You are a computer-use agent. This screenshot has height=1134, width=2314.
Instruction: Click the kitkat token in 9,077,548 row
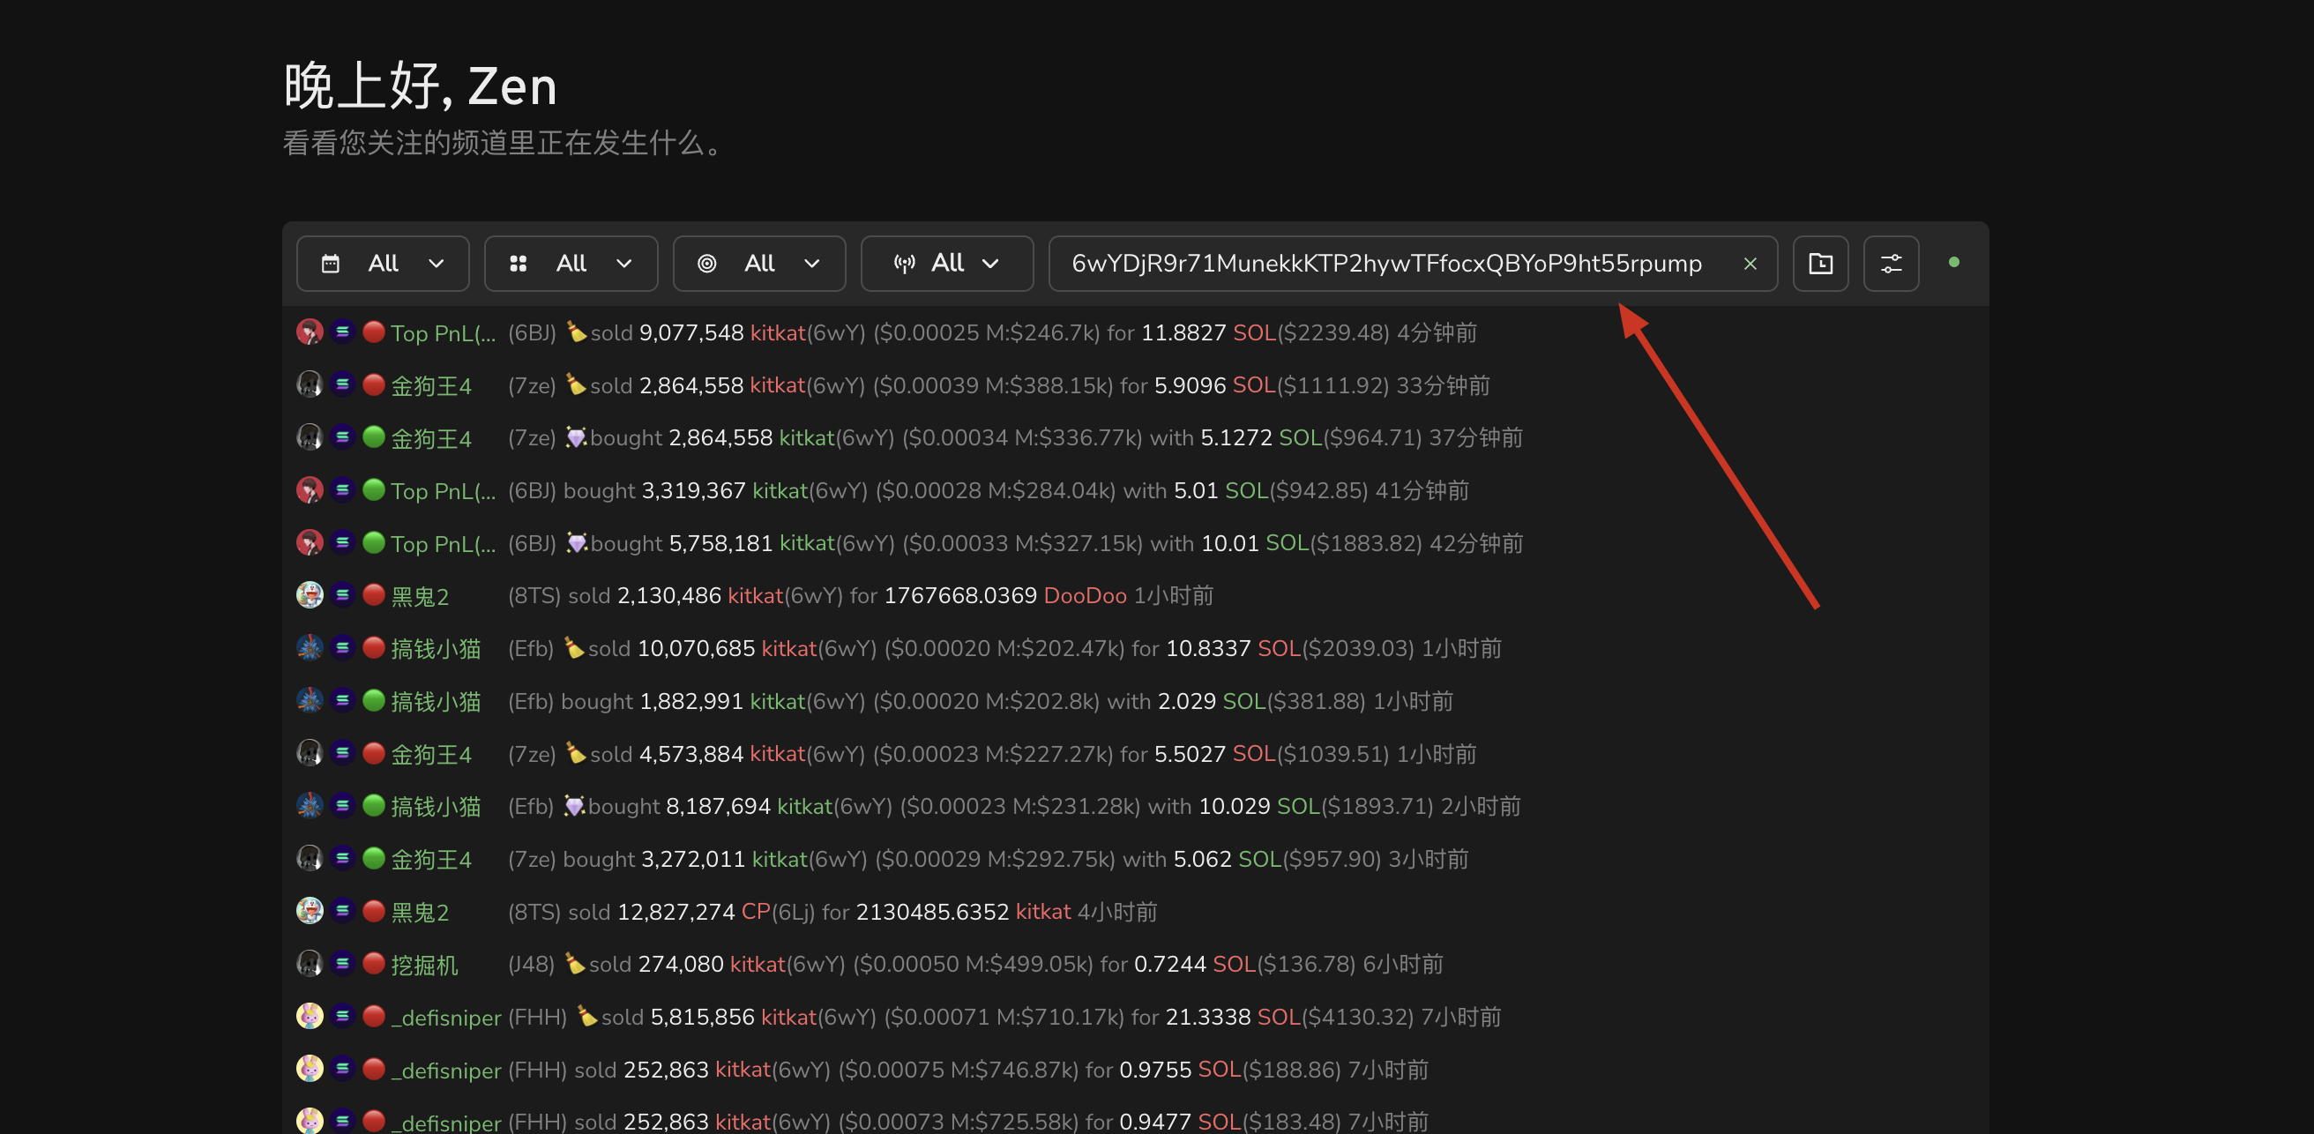(777, 332)
